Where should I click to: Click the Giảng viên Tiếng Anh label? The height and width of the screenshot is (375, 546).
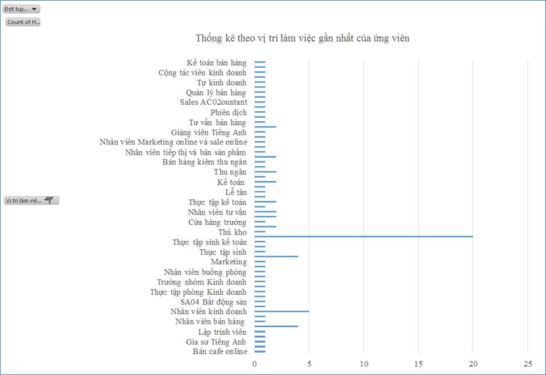click(x=209, y=133)
